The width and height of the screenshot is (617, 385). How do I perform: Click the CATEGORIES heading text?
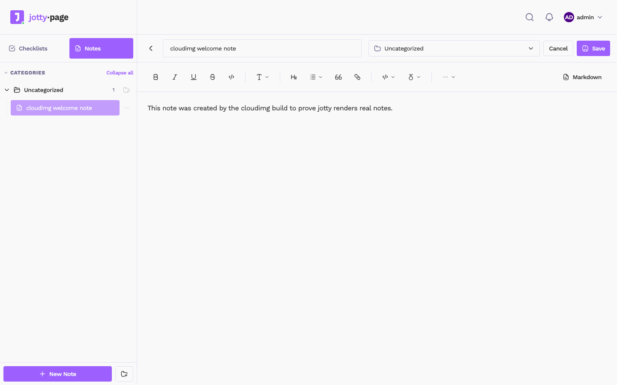coord(28,73)
